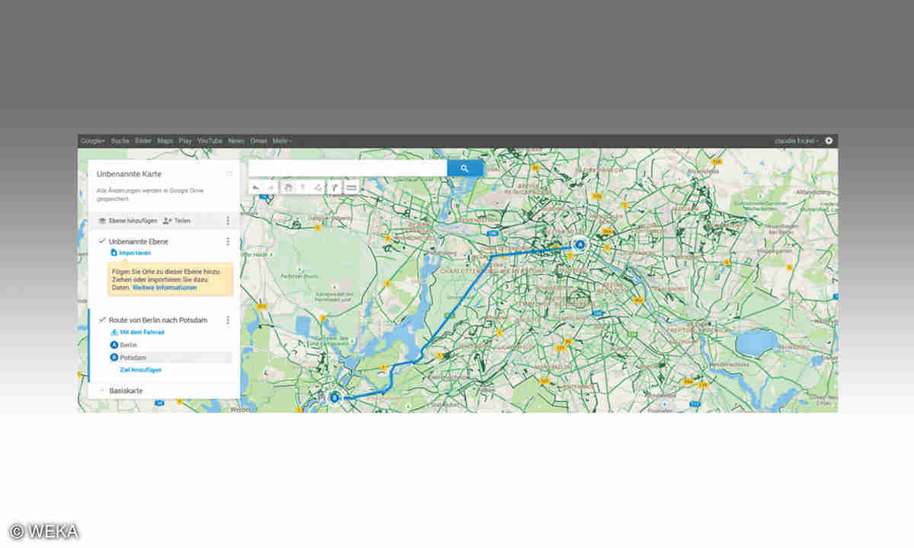Select the hand pan tool
This screenshot has height=548, width=914.
point(289,186)
